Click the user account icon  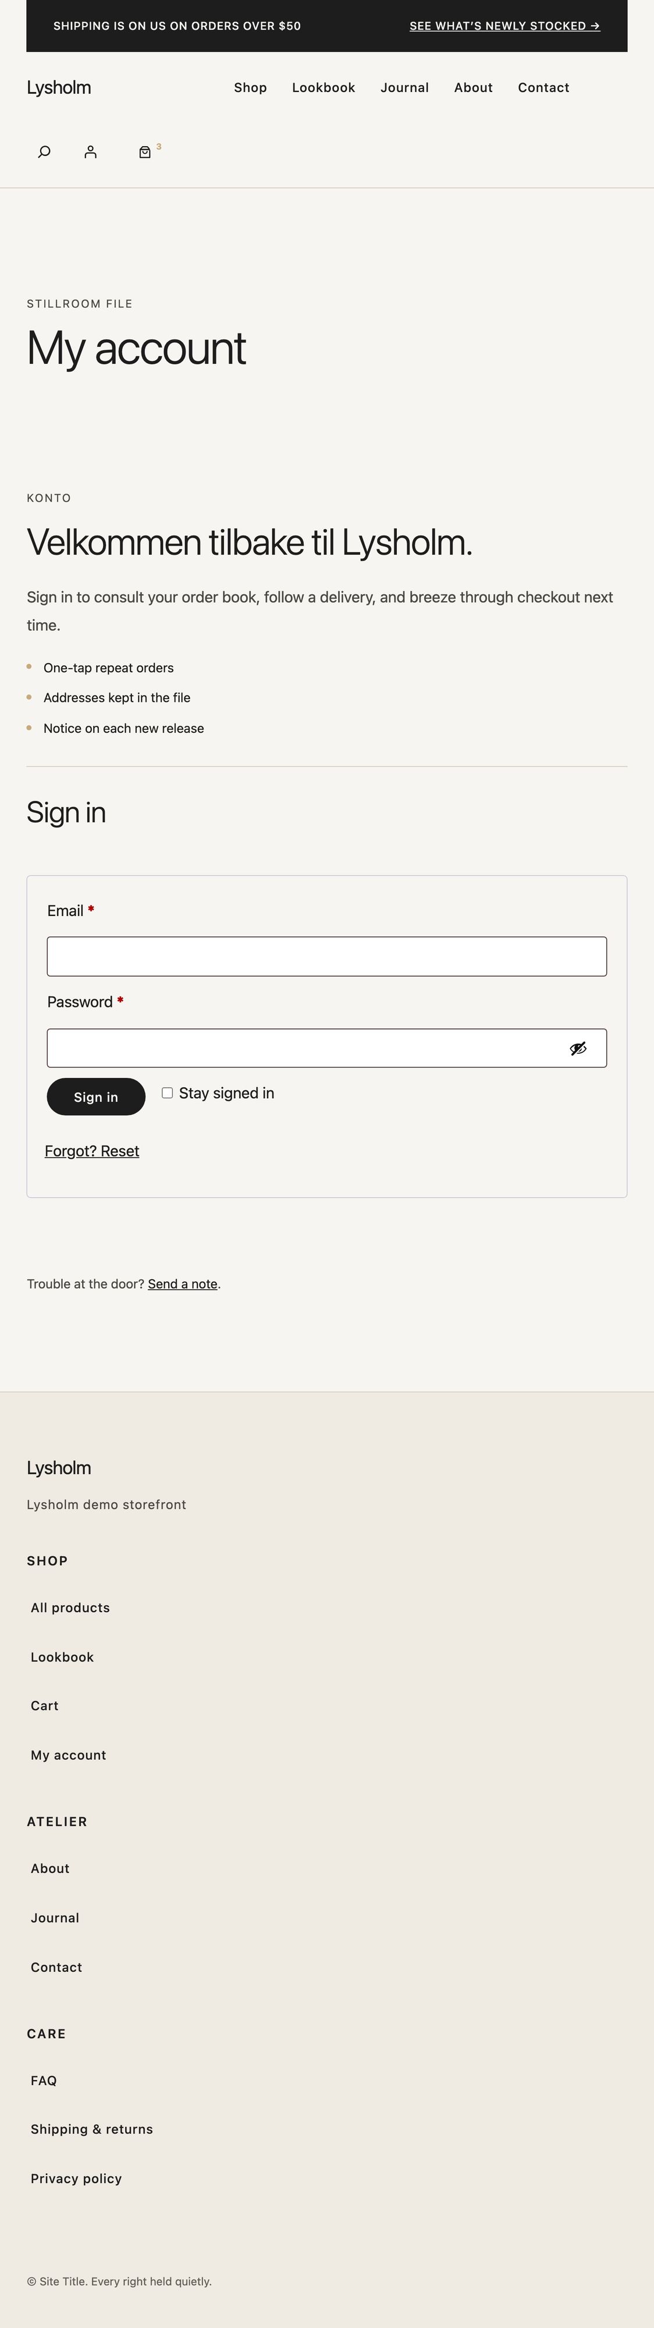tap(90, 152)
